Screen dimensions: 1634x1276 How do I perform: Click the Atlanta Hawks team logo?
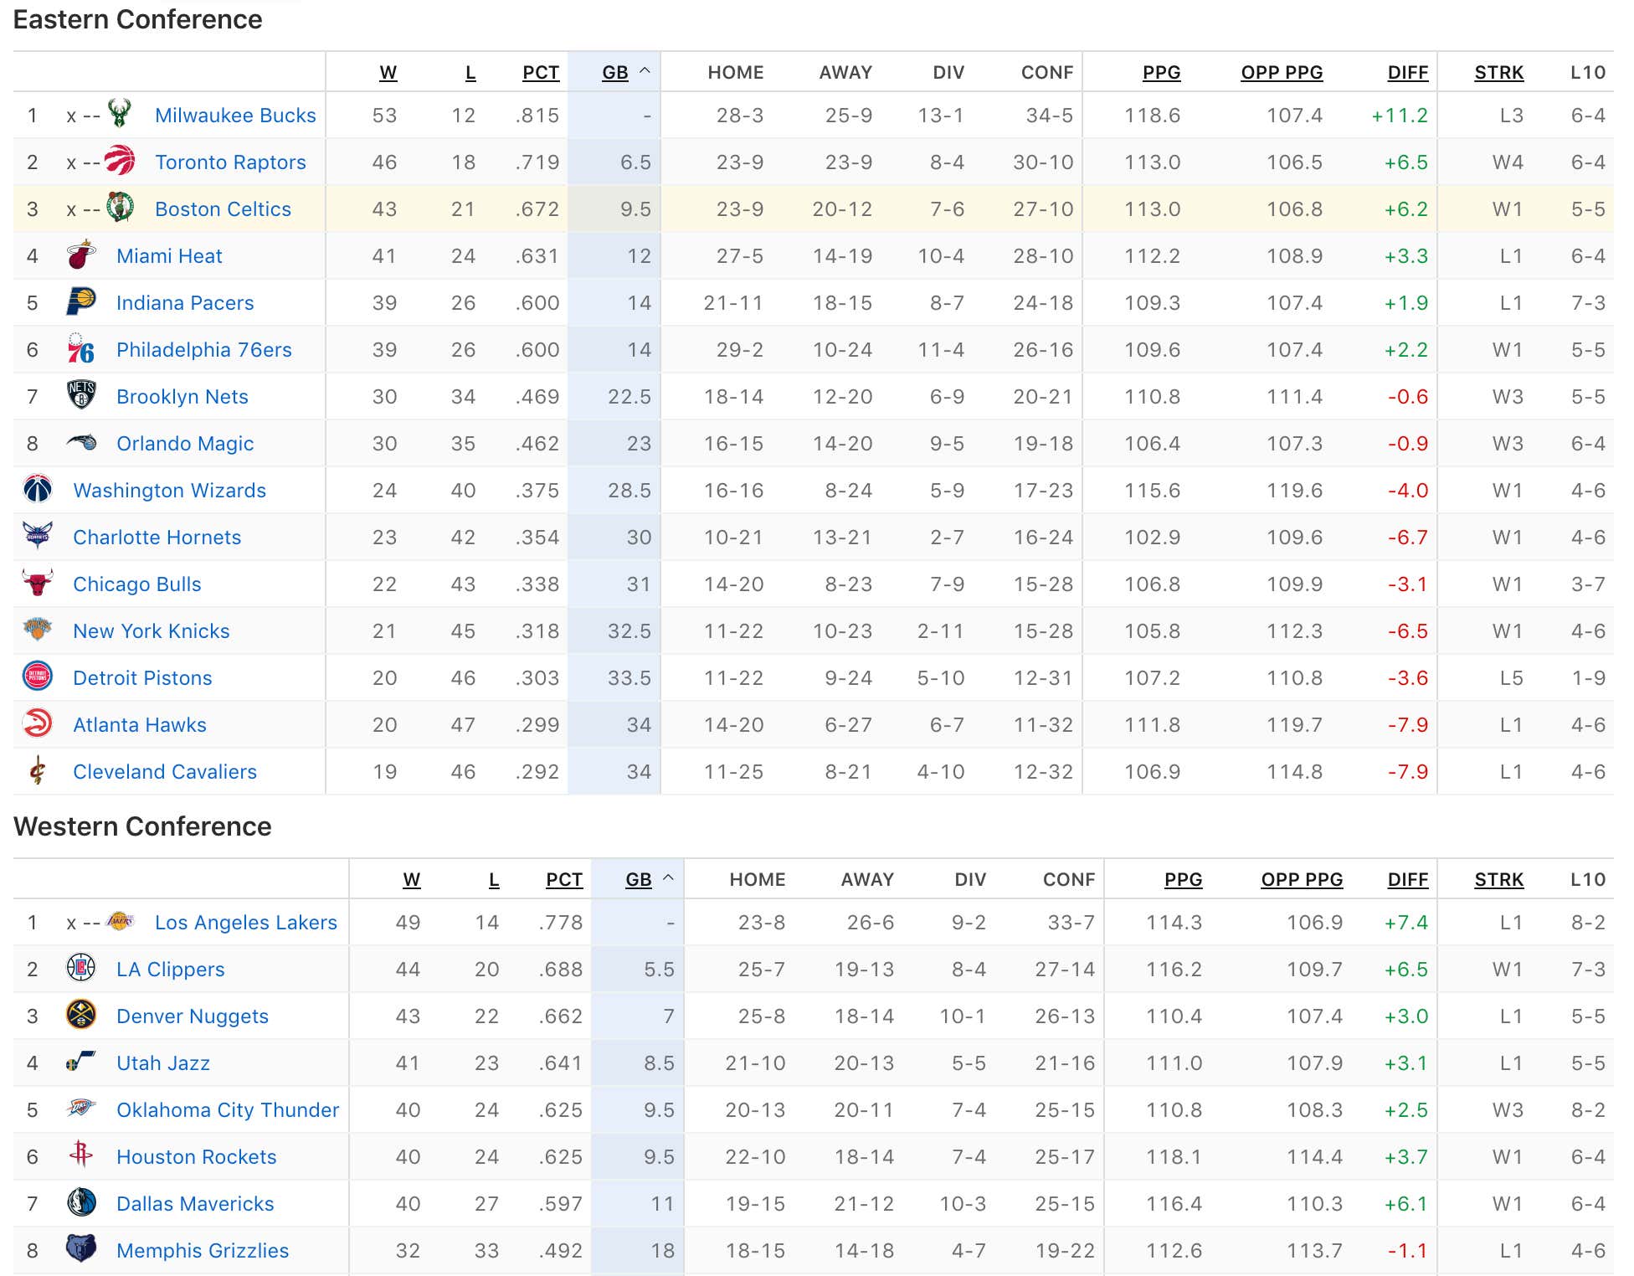(38, 724)
